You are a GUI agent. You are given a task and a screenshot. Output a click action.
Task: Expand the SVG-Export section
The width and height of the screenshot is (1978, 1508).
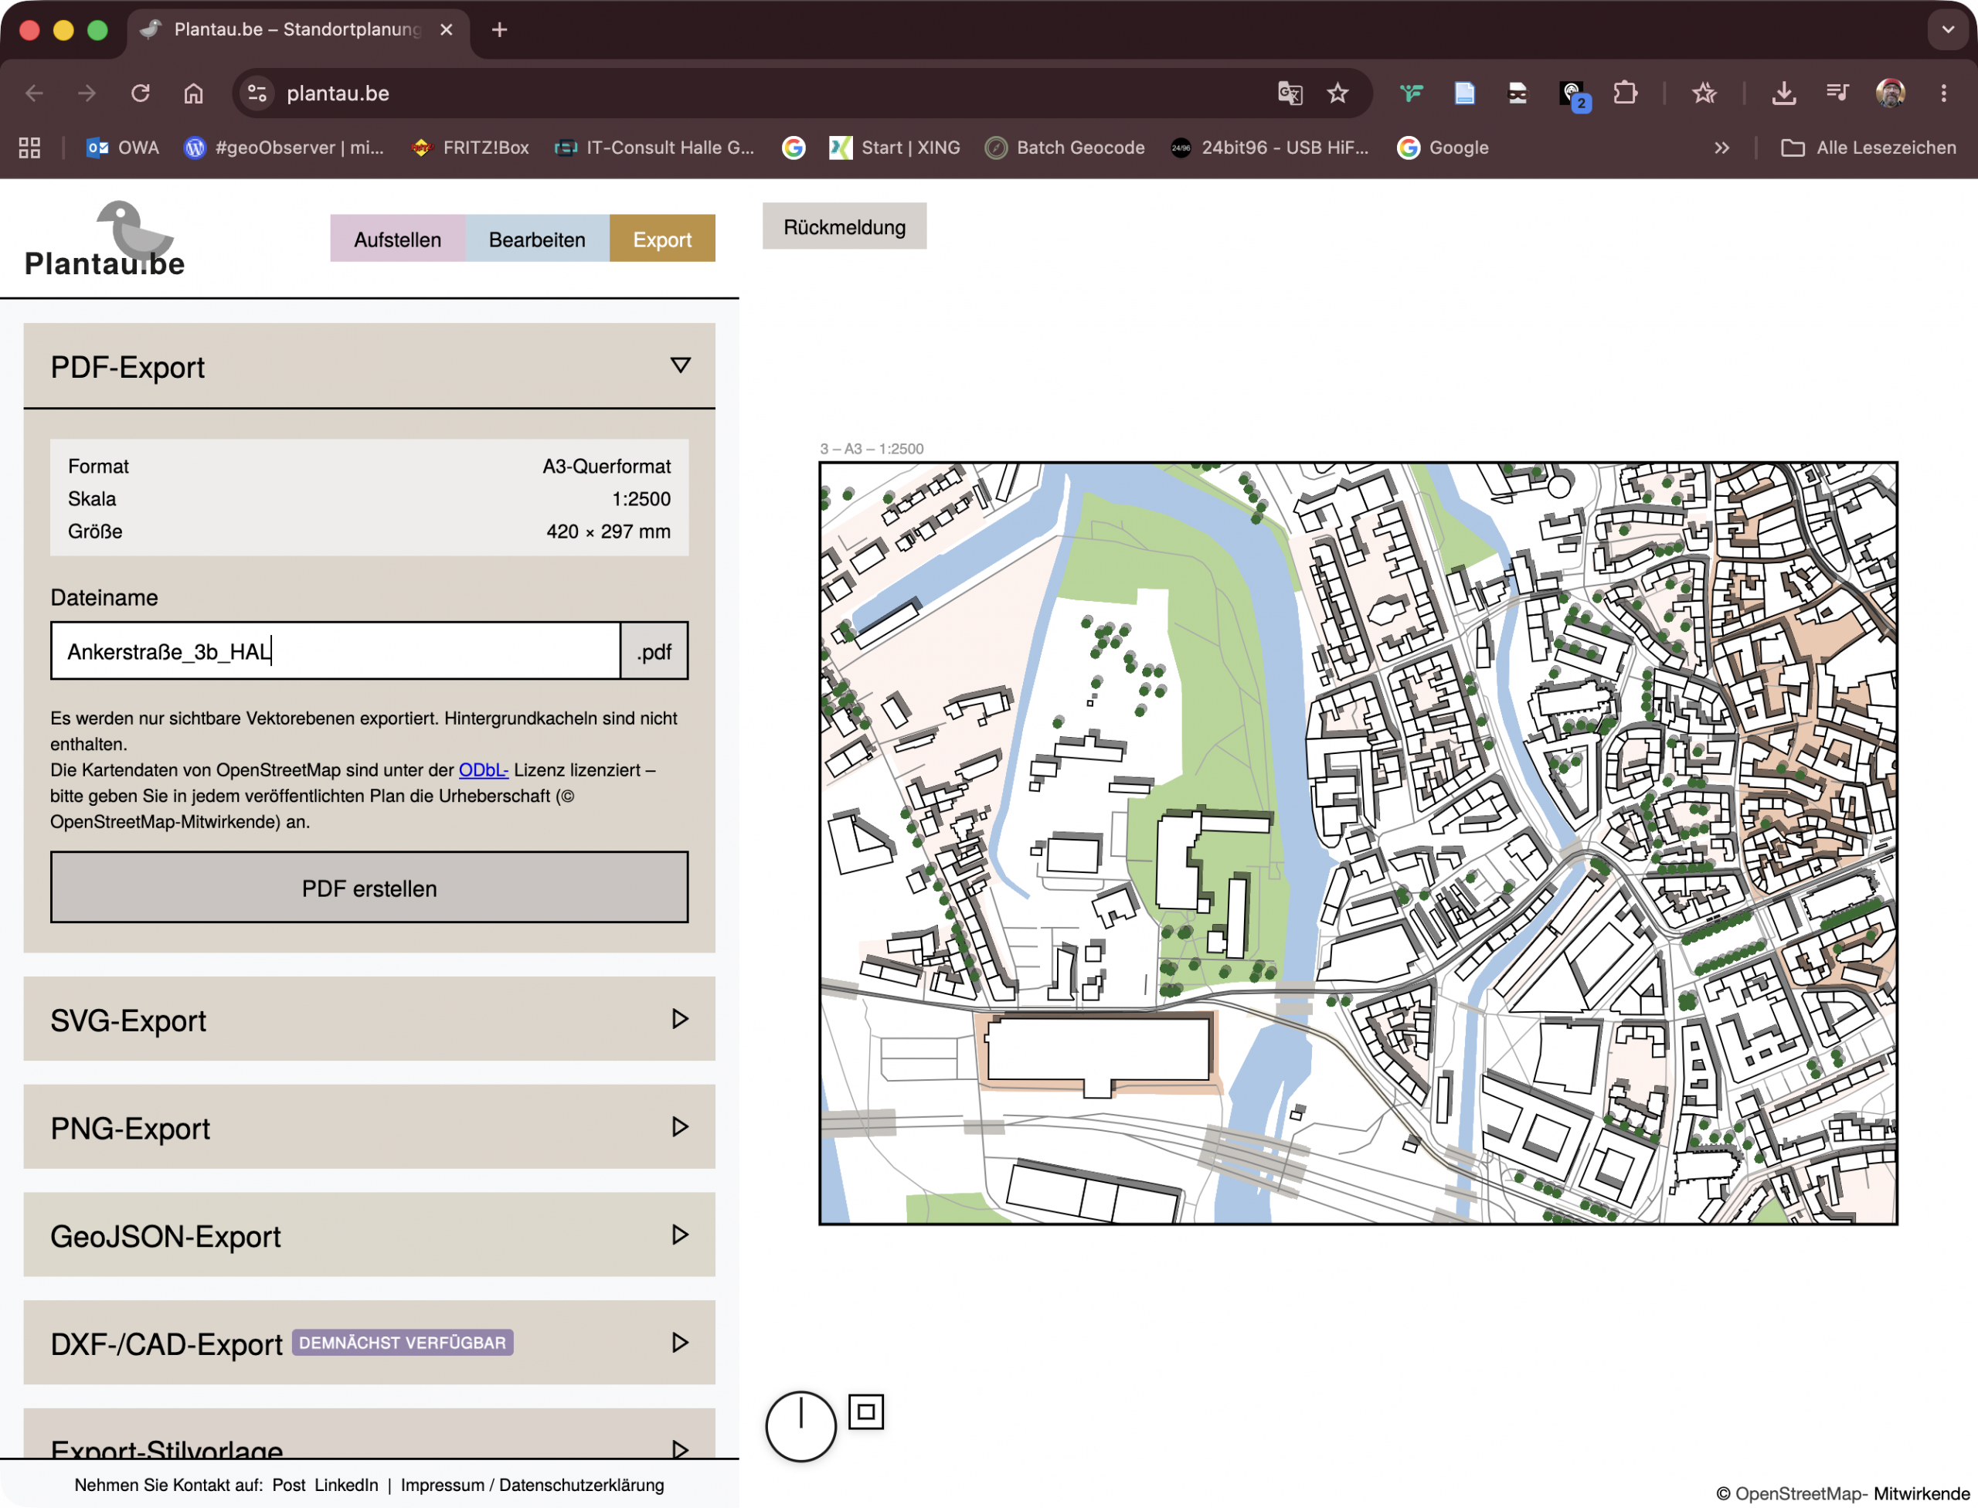click(x=369, y=1019)
